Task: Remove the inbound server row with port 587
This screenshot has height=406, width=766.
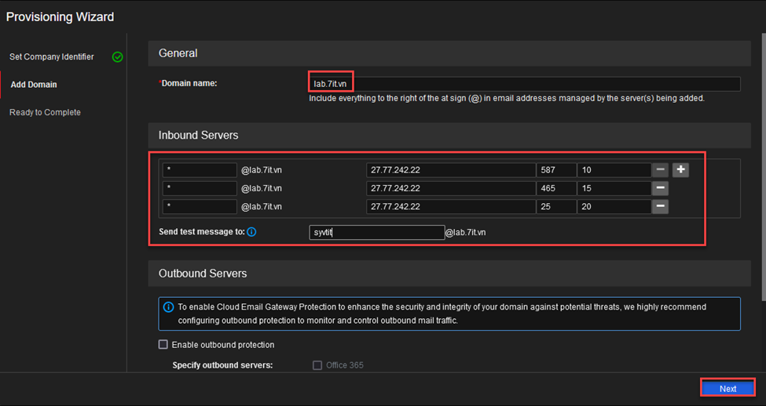Action: tap(660, 170)
